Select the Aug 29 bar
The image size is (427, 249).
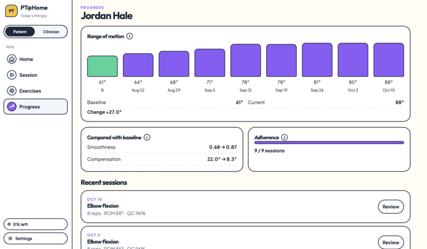(x=174, y=64)
